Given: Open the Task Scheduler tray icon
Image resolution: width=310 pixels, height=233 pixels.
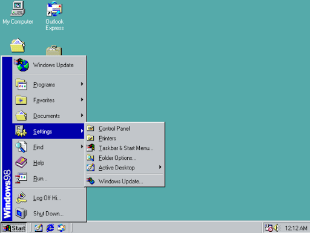Looking at the screenshot, I should point(269,228).
